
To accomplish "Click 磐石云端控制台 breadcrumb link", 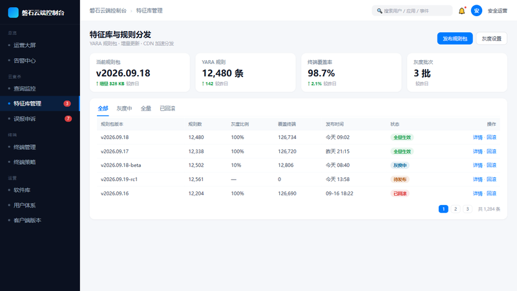I will pos(108,11).
